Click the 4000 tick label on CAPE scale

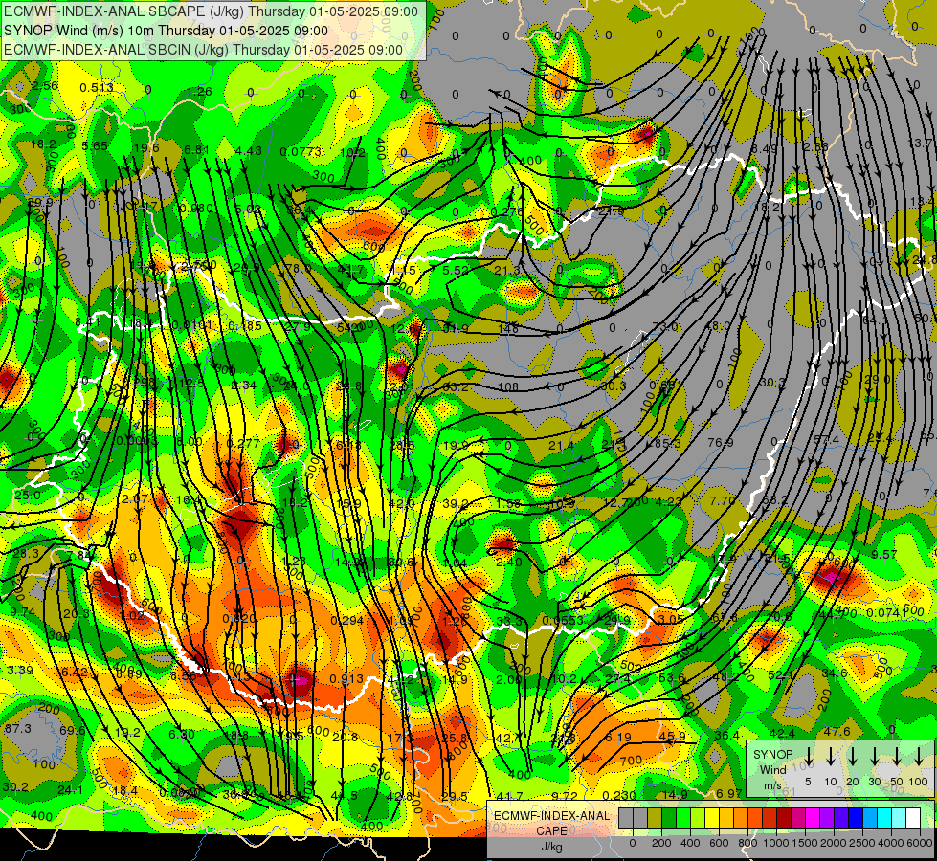[890, 843]
